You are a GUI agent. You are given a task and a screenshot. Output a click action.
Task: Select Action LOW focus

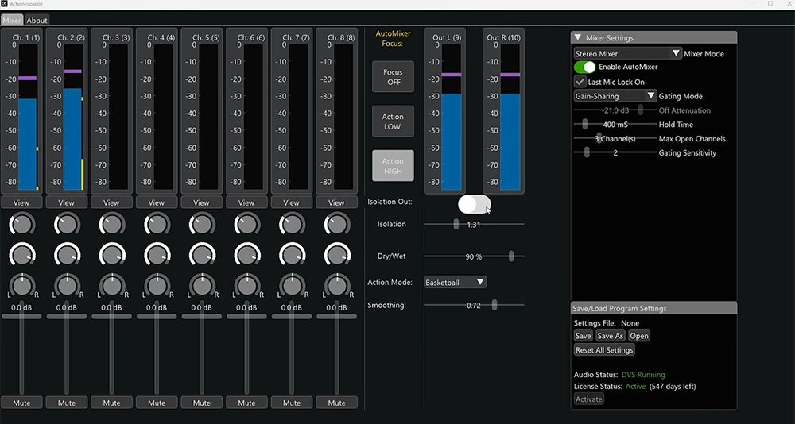(x=393, y=121)
